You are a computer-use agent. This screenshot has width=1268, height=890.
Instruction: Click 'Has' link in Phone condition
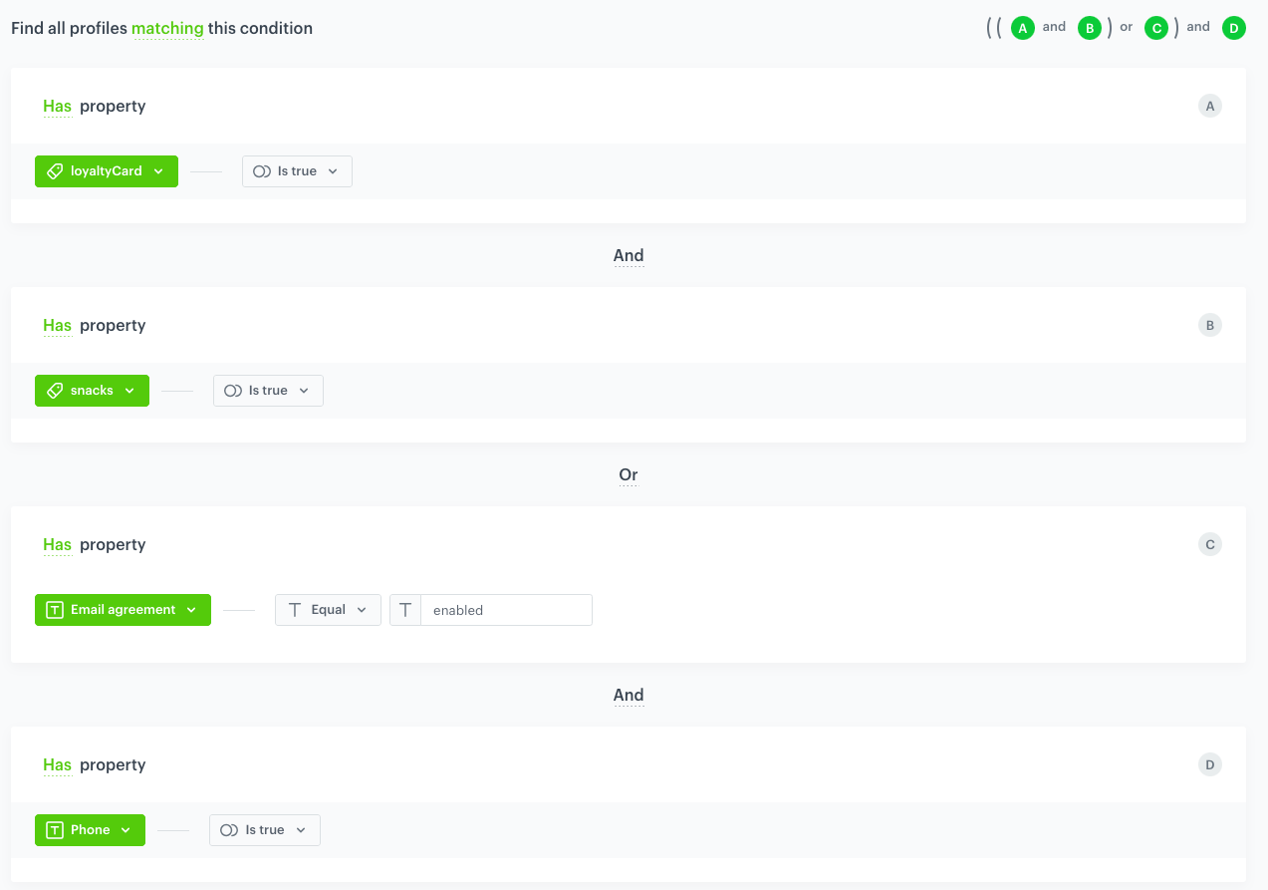(x=57, y=765)
